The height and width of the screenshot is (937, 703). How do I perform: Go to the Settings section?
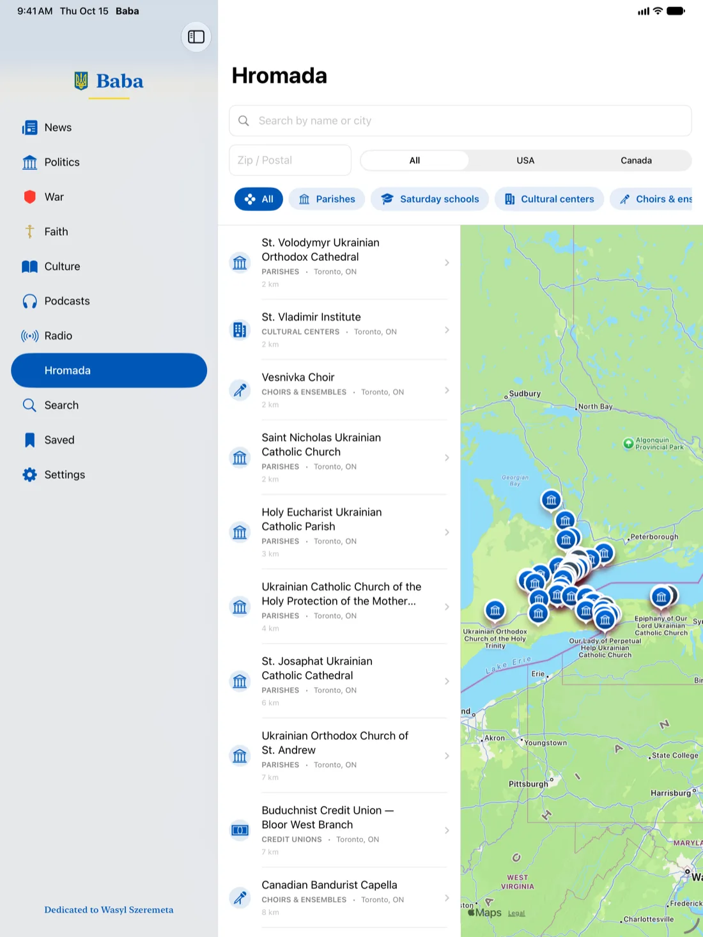(x=109, y=474)
